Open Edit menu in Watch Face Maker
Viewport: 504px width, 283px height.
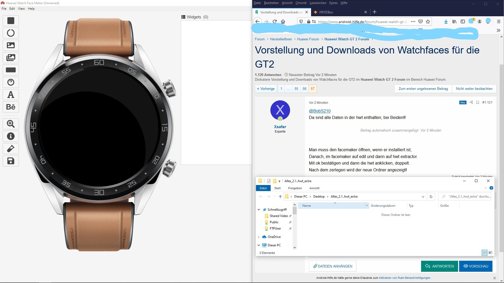click(x=12, y=9)
